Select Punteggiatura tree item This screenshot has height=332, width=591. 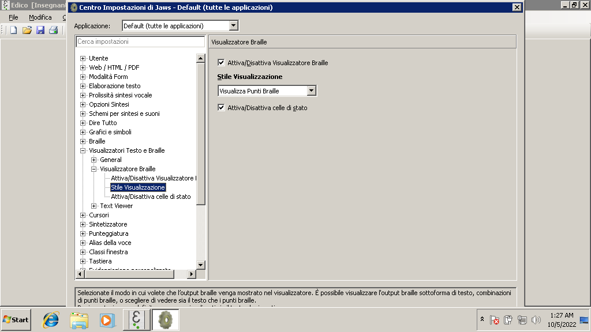tap(109, 233)
